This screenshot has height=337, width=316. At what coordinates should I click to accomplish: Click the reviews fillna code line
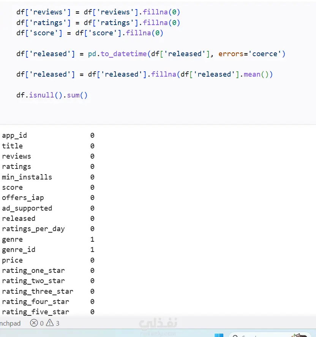pos(98,12)
